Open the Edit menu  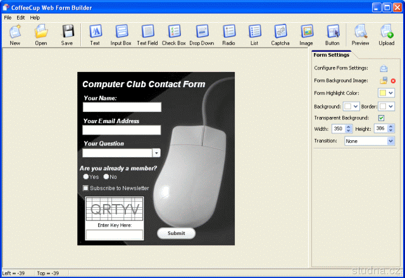21,18
